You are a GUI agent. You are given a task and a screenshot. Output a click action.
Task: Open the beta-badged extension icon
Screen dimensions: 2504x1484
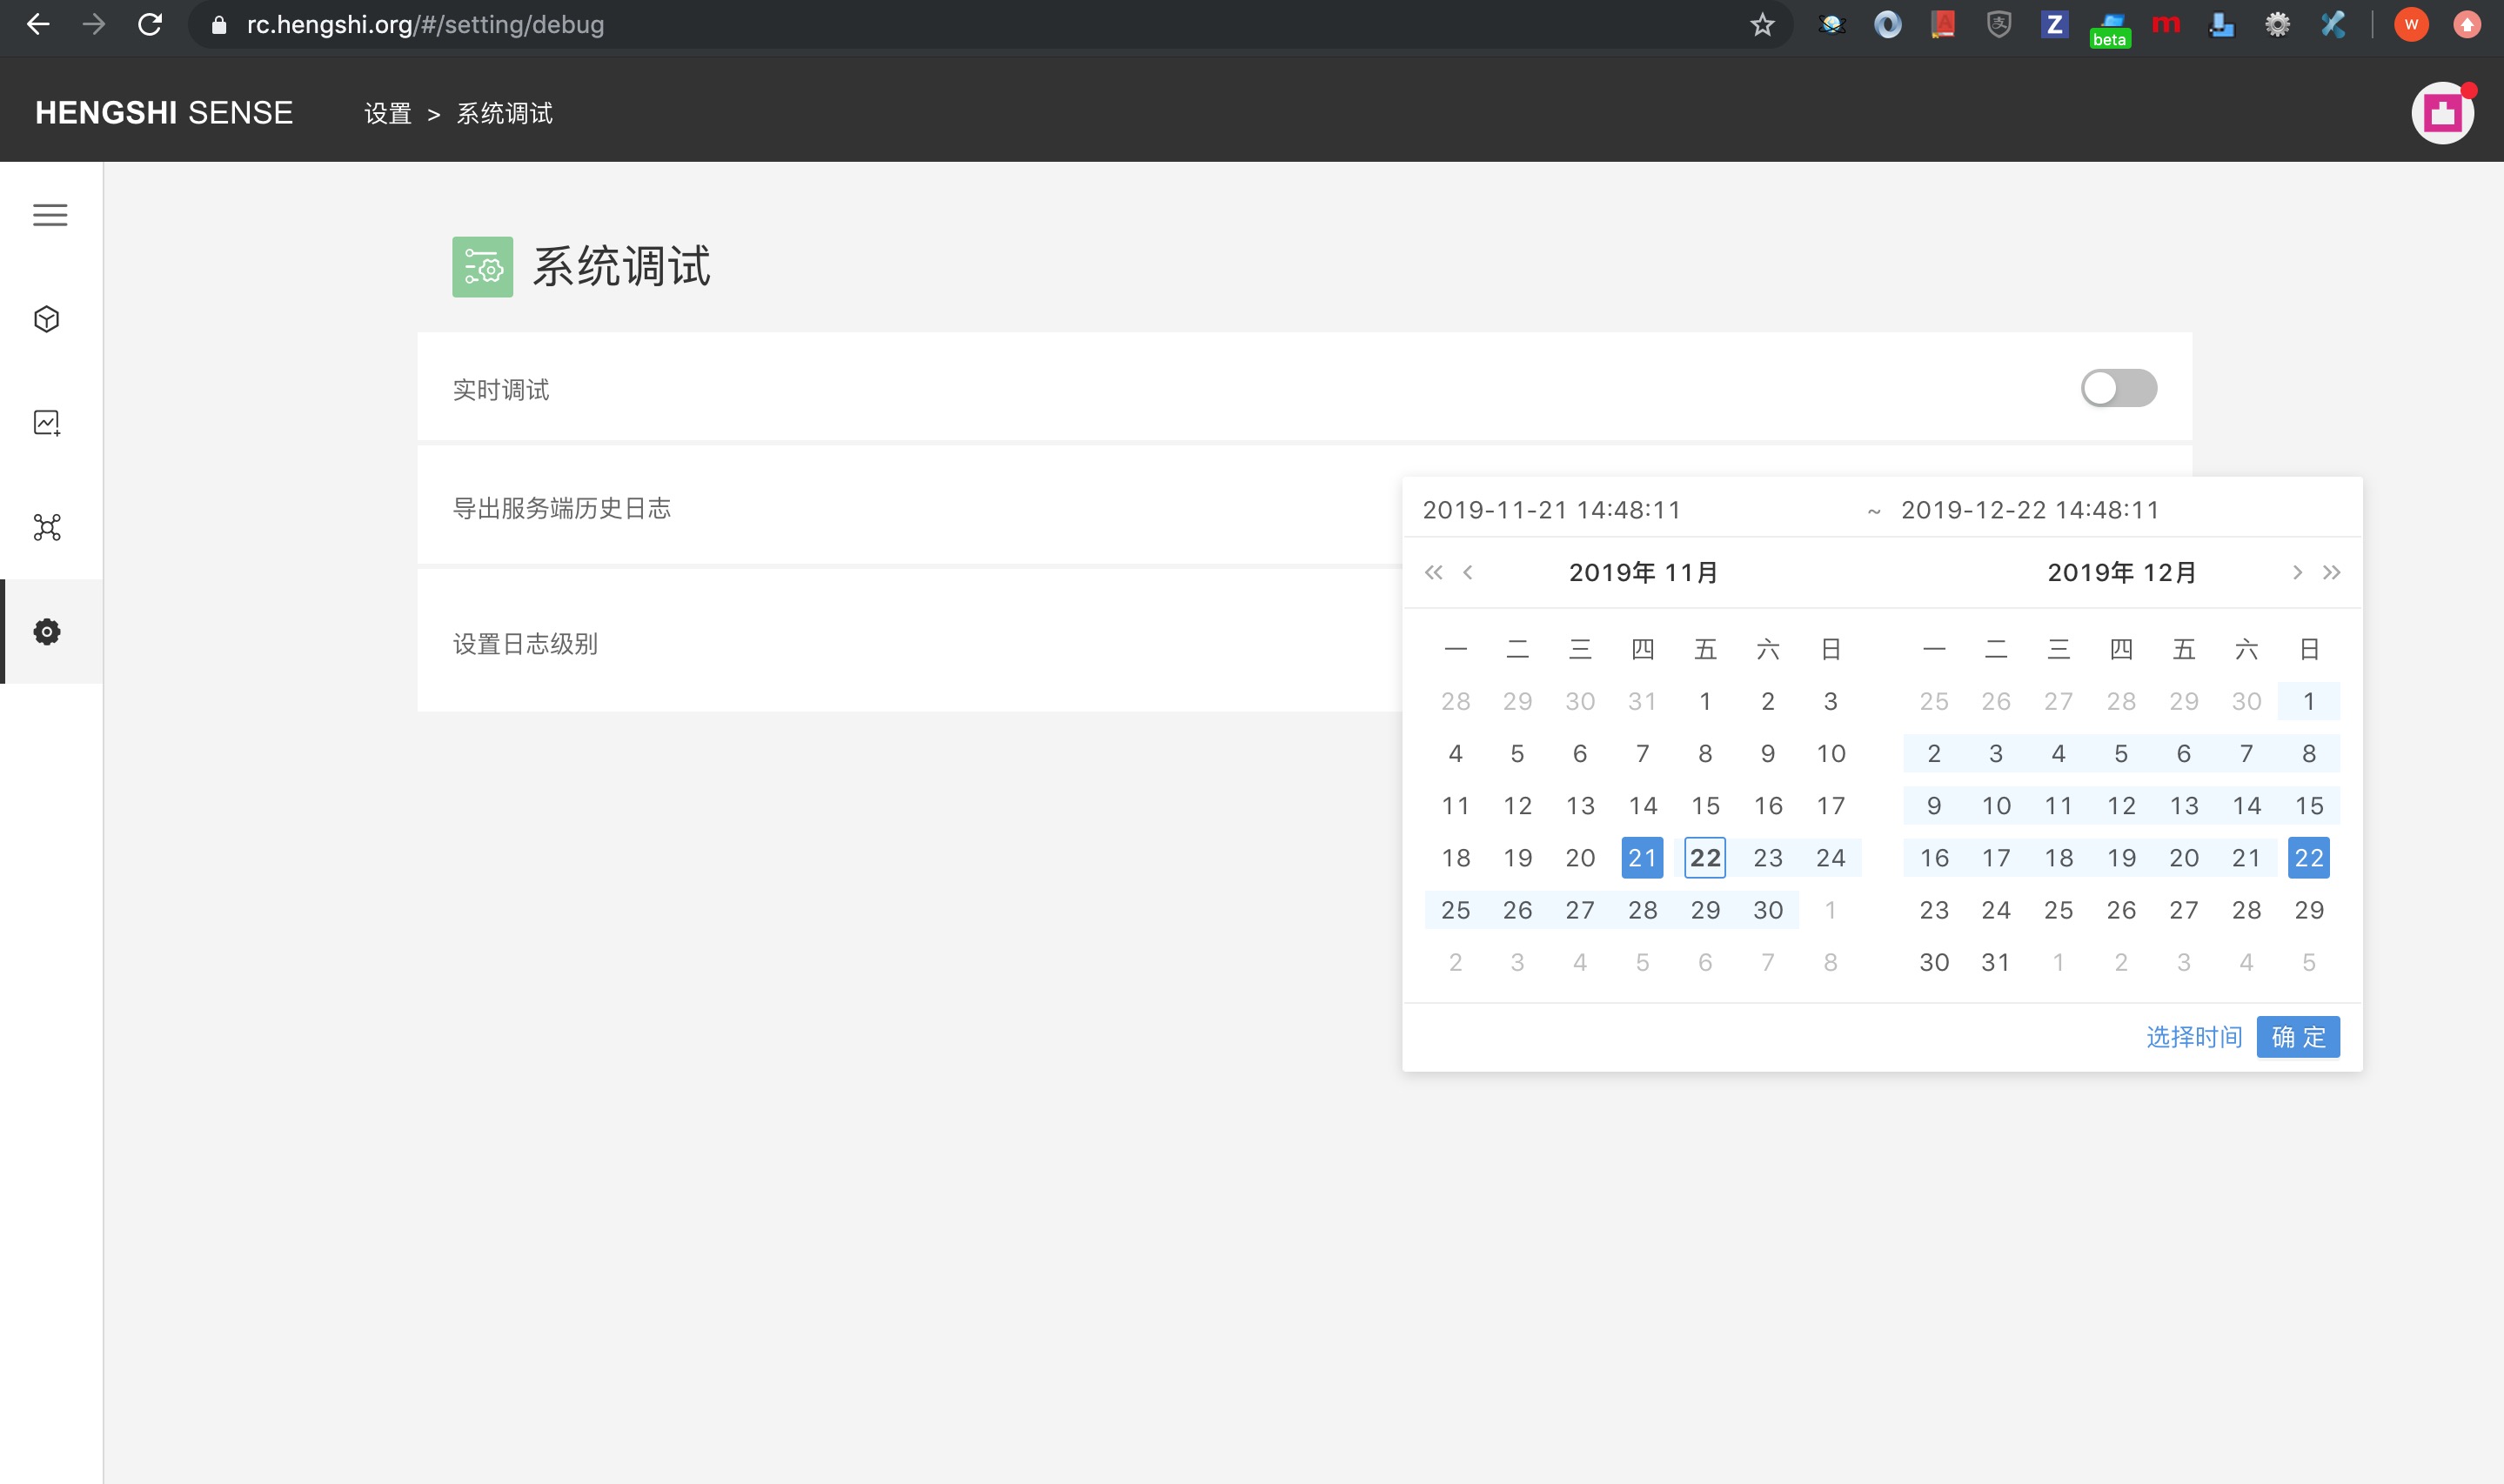(x=2110, y=29)
